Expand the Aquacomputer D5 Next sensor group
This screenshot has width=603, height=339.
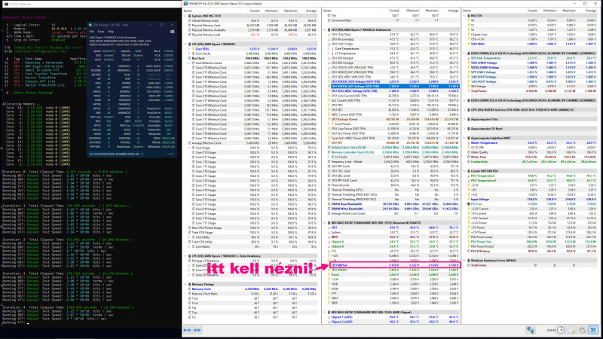pos(464,129)
